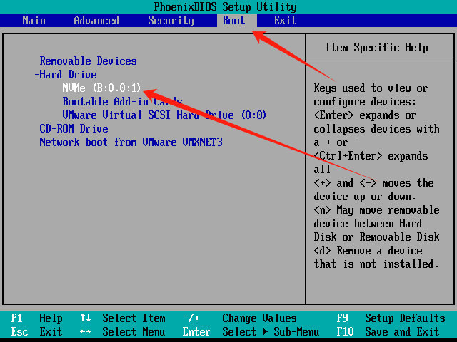Click the PhoenixBIOS Setup Utility title
457x342 pixels.
click(226, 6)
